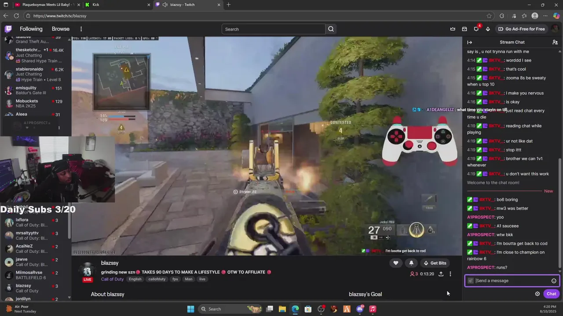
Task: Click the heart follow button under stream
Action: [x=396, y=263]
